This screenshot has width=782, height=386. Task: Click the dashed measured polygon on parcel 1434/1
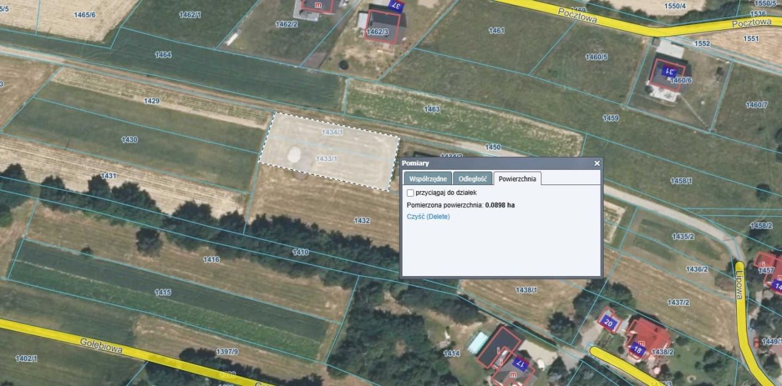pos(330,151)
